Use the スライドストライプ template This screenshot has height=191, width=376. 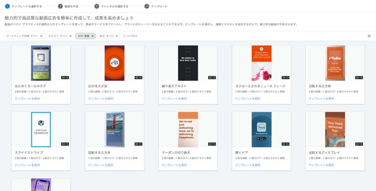pos(27,165)
